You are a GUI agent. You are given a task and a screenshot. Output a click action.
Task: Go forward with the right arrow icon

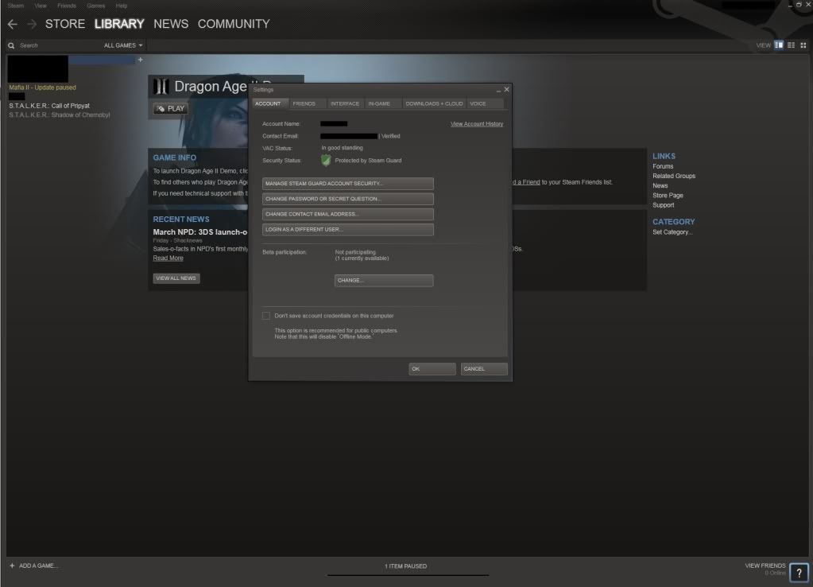click(32, 24)
